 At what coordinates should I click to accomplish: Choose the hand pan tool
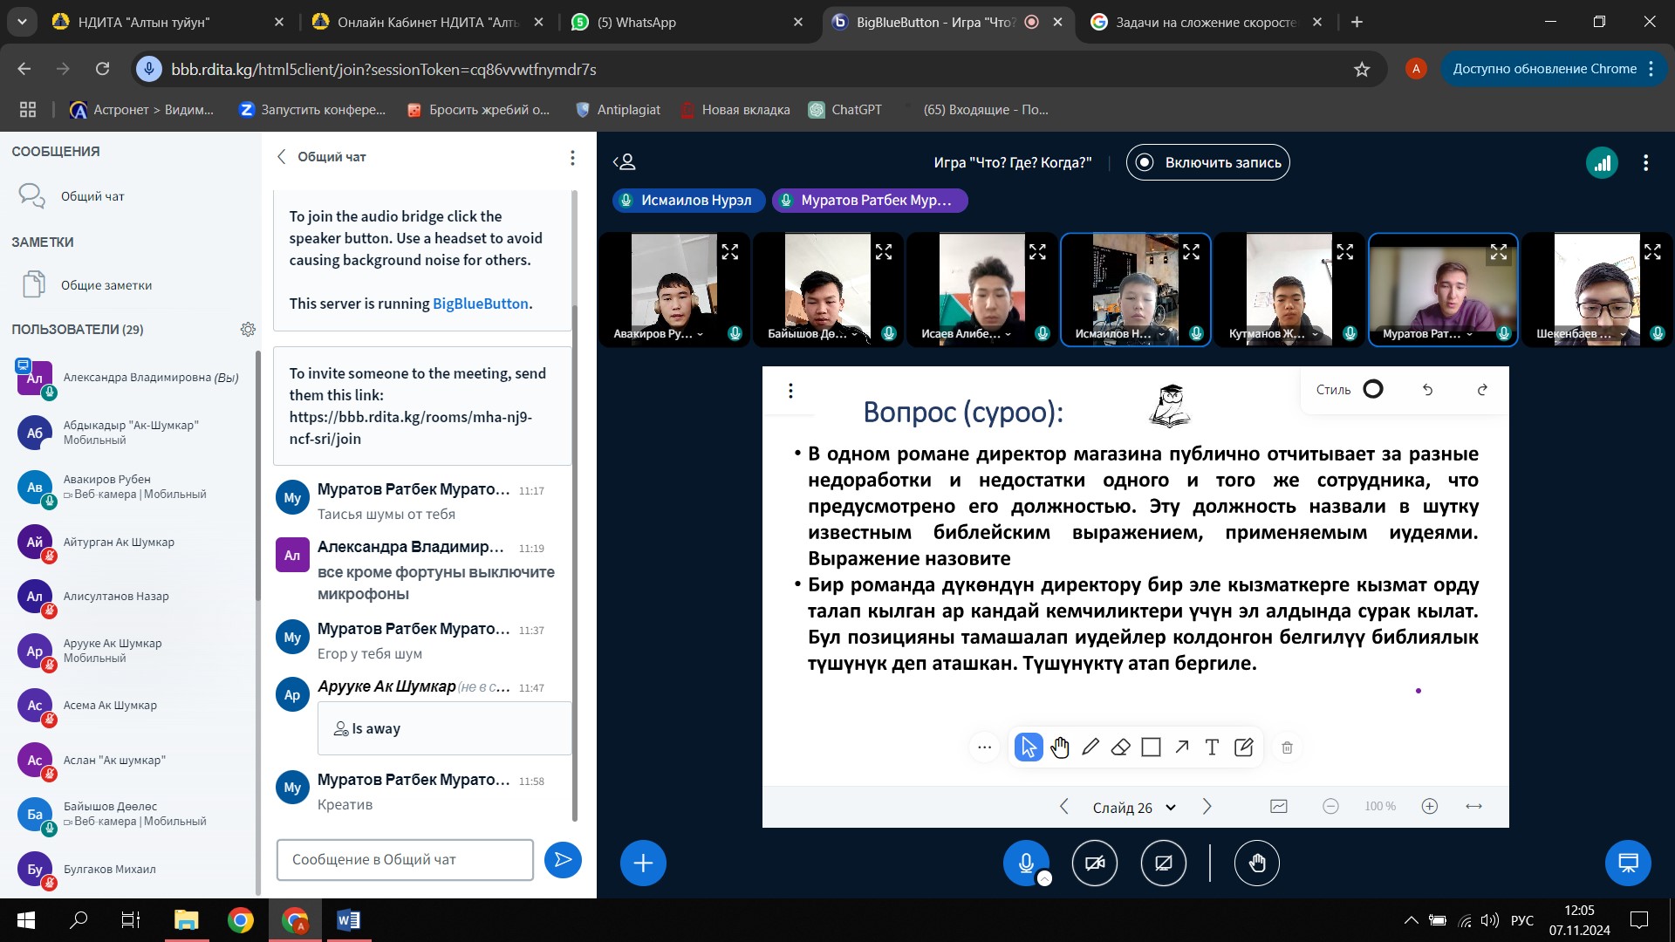(x=1059, y=747)
